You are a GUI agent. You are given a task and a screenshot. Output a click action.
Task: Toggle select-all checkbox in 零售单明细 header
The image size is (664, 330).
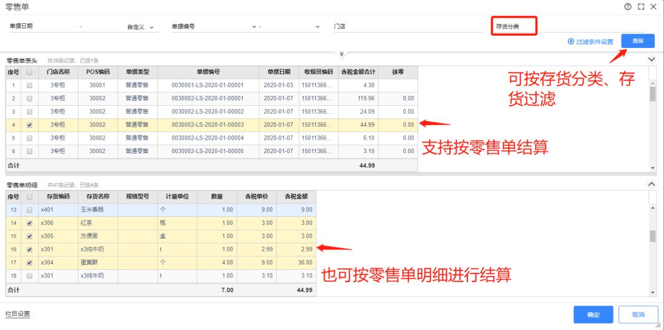(x=30, y=197)
